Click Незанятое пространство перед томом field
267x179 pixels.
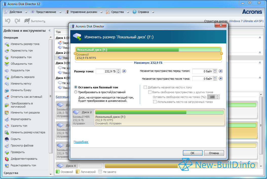coord(203,71)
